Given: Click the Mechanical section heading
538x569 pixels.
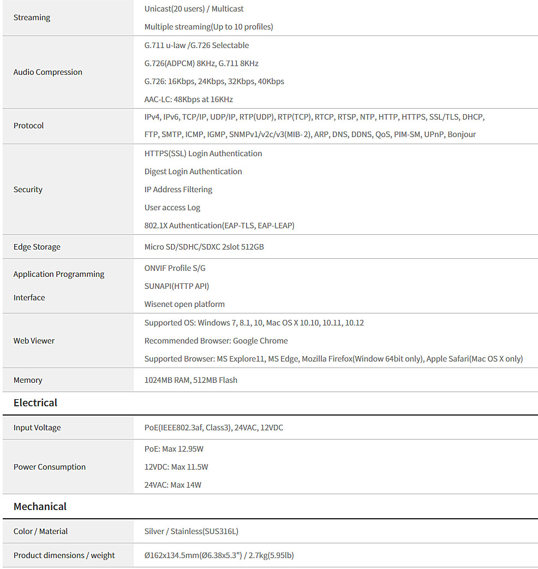Looking at the screenshot, I should (40, 507).
